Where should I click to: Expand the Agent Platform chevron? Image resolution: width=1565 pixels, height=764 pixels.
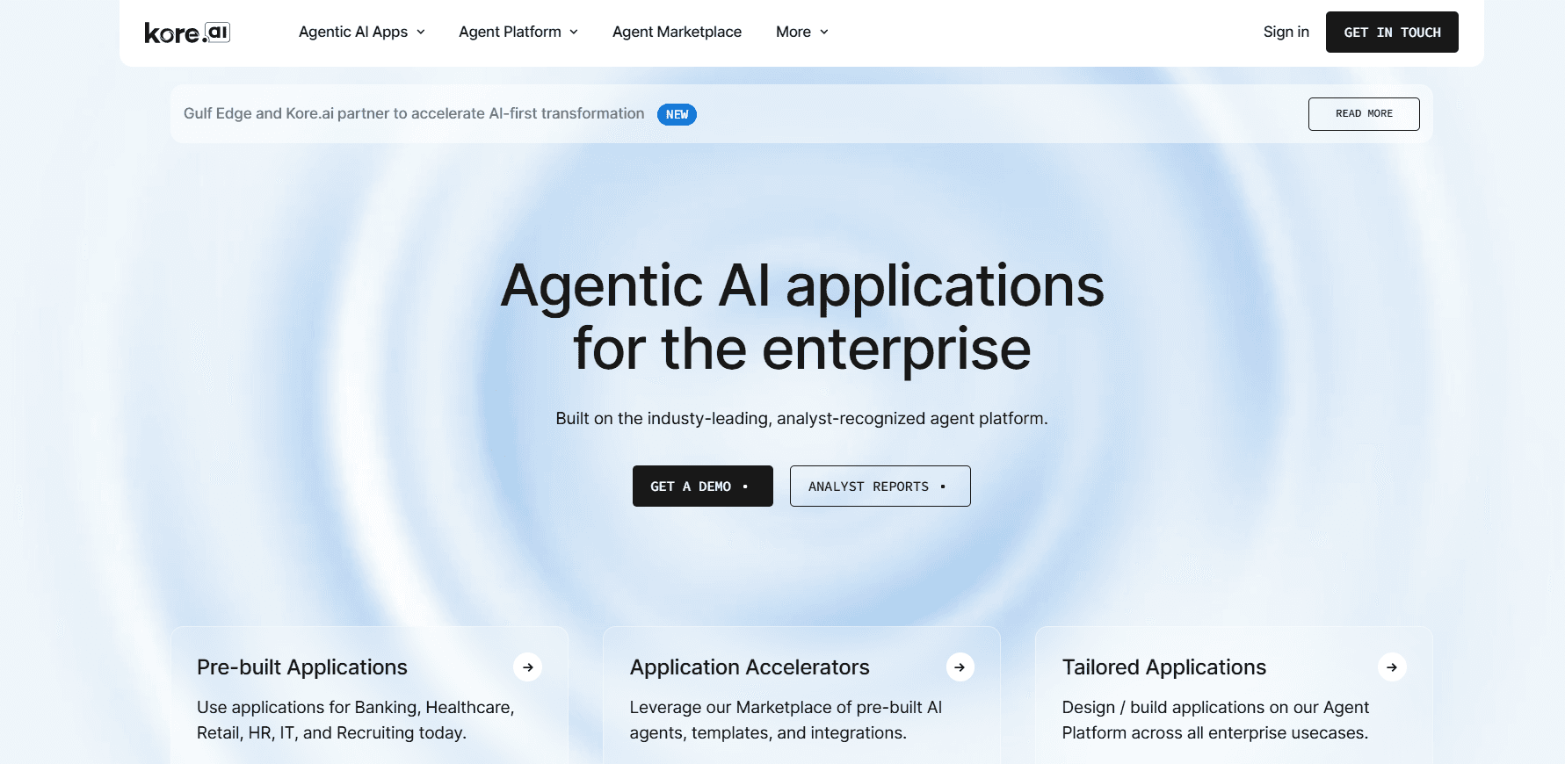(574, 32)
